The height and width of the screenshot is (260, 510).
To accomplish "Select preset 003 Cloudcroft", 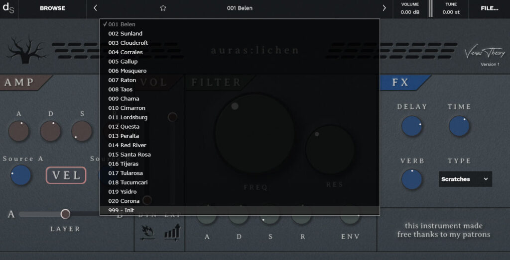I will 240,43.
